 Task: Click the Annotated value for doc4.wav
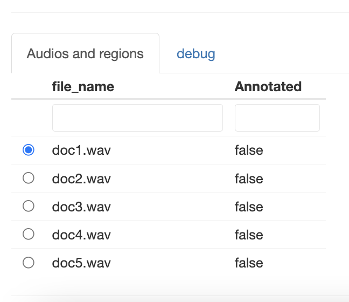click(x=249, y=235)
